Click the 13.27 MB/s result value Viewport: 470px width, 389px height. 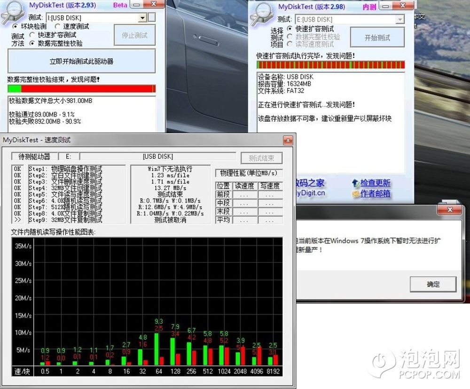tap(170, 188)
